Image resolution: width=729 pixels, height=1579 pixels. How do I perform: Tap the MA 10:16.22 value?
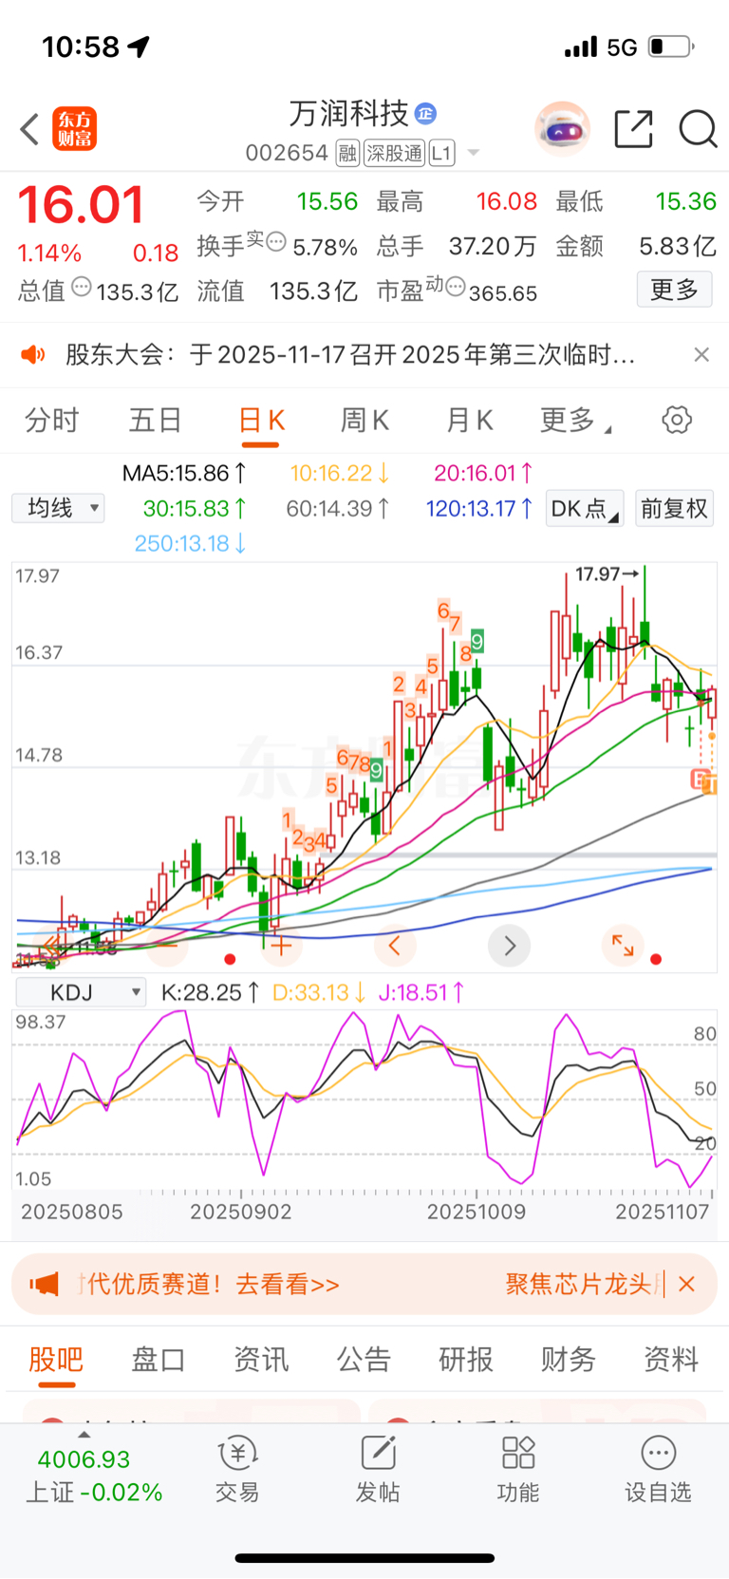point(340,473)
